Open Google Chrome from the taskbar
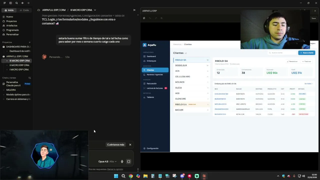320x180 pixels. tap(131, 176)
